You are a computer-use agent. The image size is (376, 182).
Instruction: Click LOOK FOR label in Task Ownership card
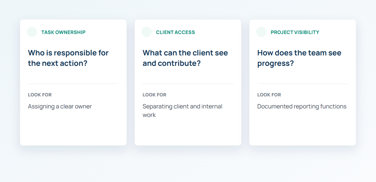click(x=40, y=95)
